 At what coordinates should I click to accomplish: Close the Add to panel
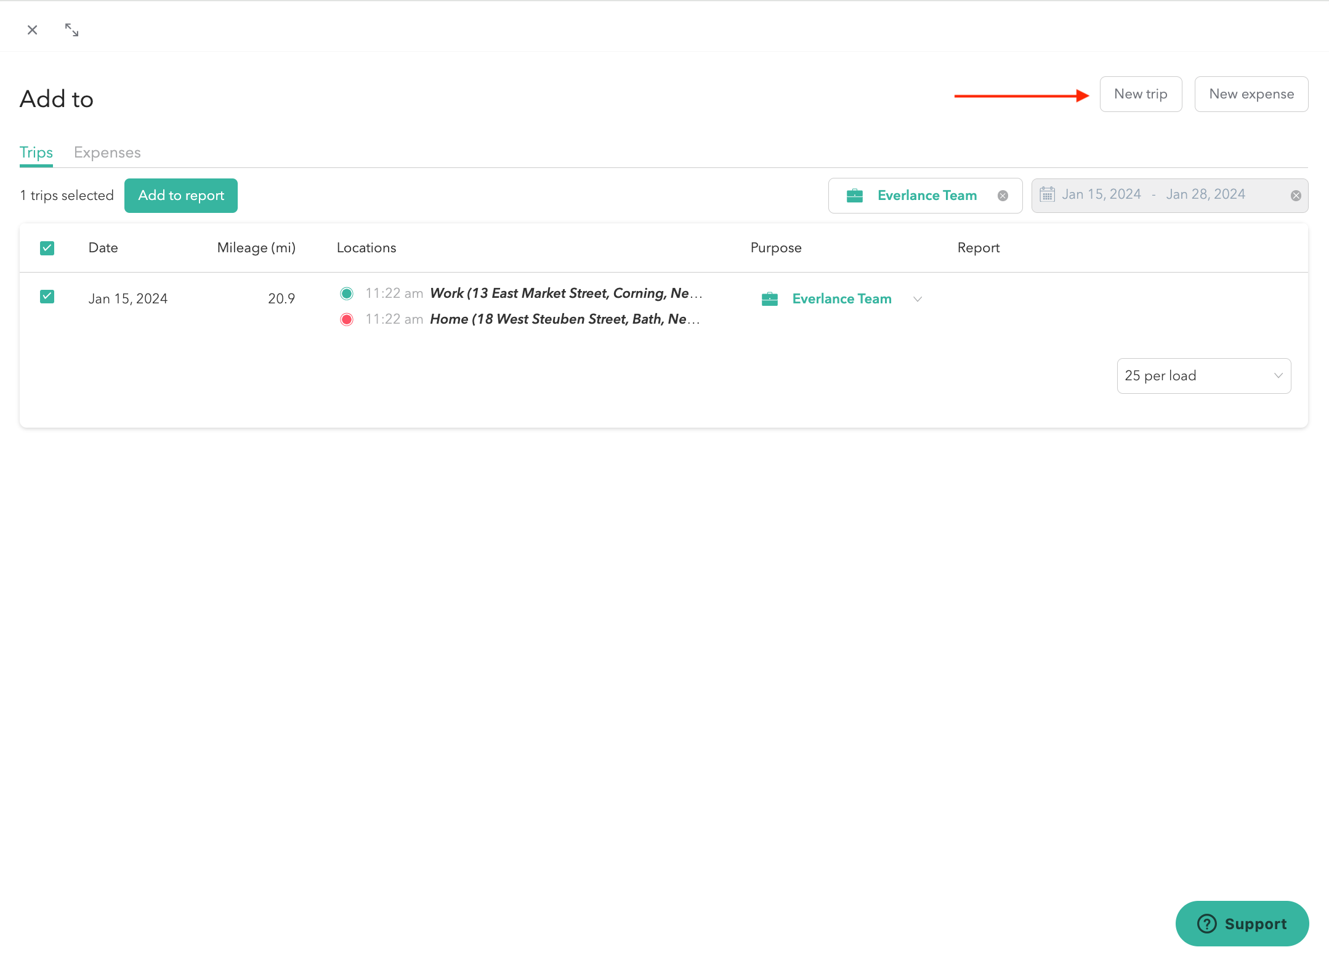click(x=33, y=30)
